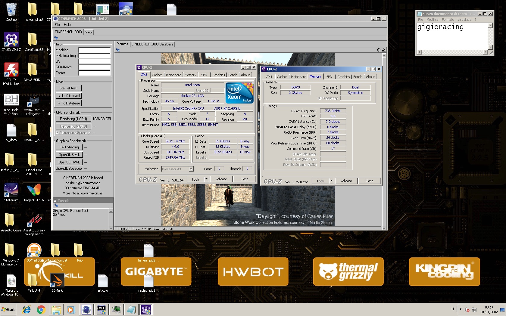Expand Tools dropdown arrow in Memory tab window
This screenshot has width=506, height=316.
point(331,181)
